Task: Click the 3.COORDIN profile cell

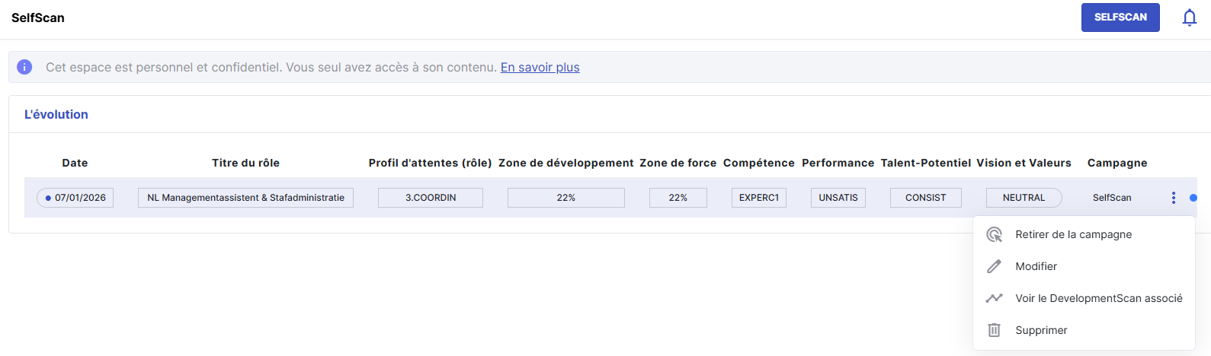Action: 431,198
